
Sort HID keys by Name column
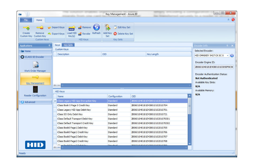click(x=82, y=97)
